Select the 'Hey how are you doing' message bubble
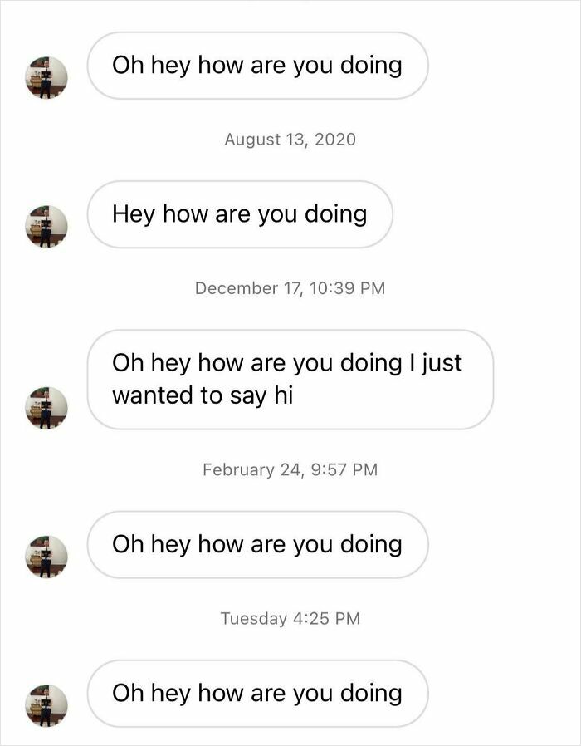Screen dimensions: 581x746 [241, 213]
